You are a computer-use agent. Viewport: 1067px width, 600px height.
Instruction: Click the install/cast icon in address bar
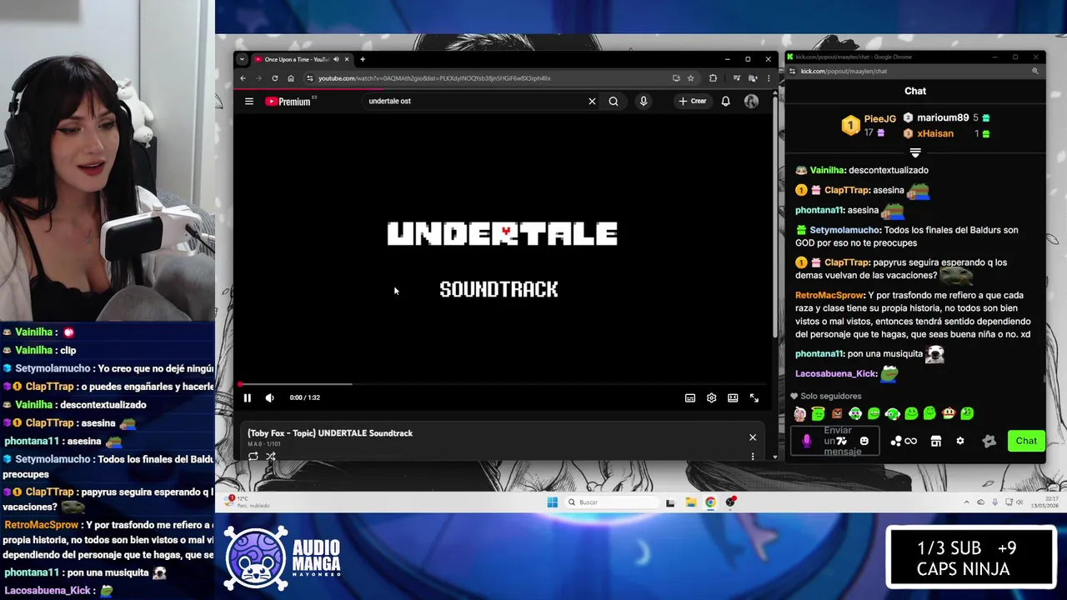(676, 78)
